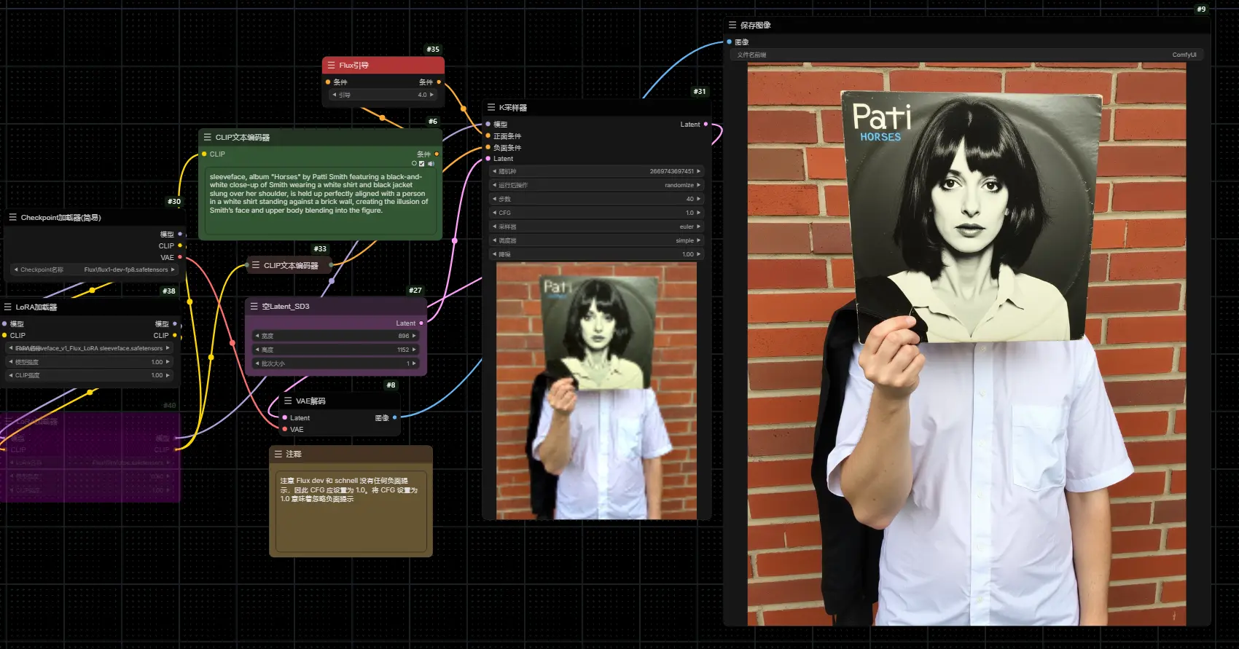Increase the 随机种 seed with its right arrow
This screenshot has height=649, width=1239.
pyautogui.click(x=698, y=171)
